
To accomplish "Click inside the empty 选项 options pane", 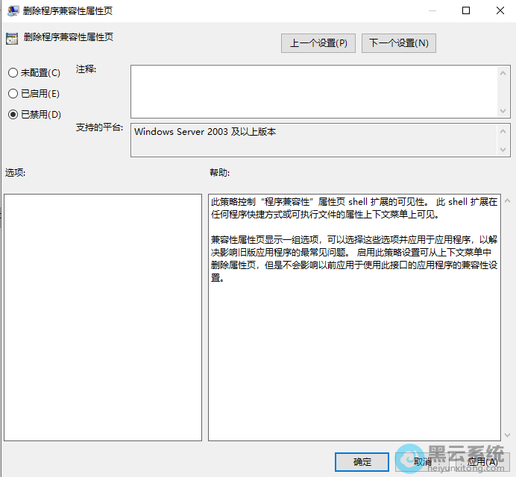I will (103, 317).
